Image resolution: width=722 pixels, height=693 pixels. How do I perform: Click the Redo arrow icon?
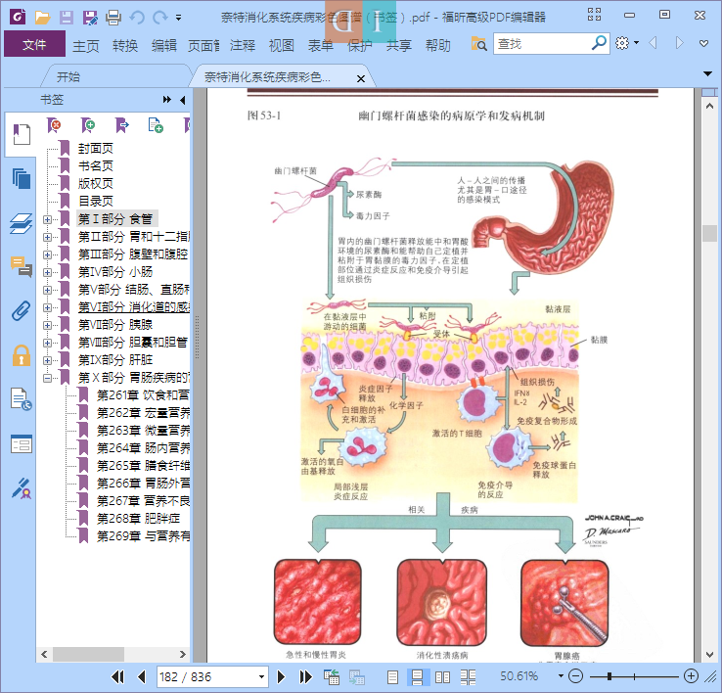[x=159, y=18]
